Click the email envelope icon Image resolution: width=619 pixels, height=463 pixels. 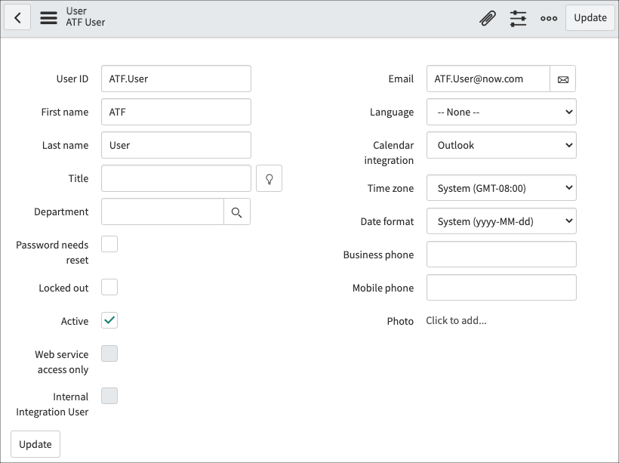point(562,79)
